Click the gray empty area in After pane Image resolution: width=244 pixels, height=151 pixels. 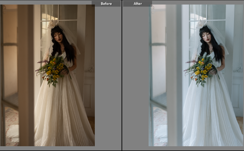point(135,80)
